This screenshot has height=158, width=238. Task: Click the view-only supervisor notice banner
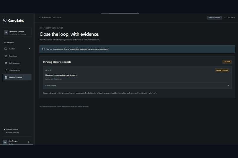(137, 49)
